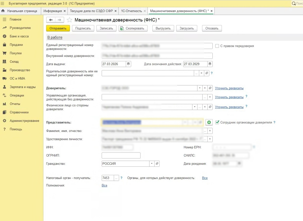Click the Скопировать button

[133, 28]
